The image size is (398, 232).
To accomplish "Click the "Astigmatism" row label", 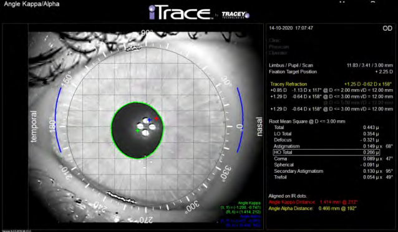I will pyautogui.click(x=286, y=146).
